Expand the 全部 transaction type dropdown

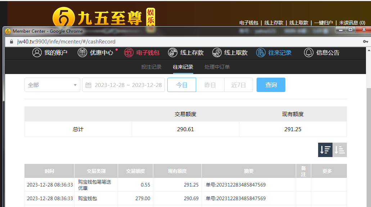point(53,85)
